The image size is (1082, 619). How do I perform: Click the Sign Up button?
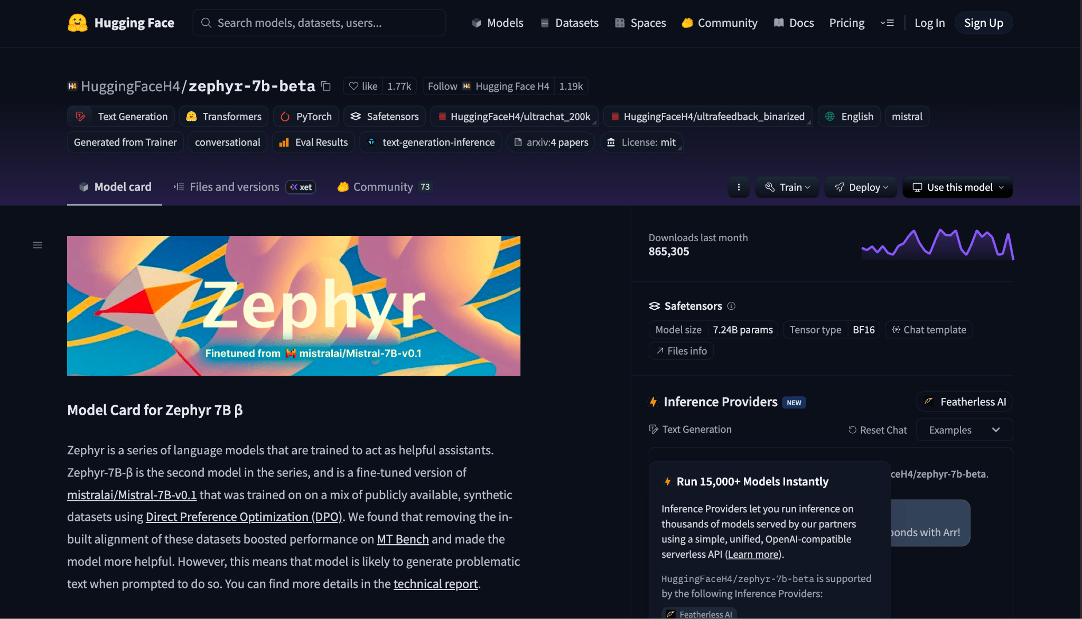983,23
